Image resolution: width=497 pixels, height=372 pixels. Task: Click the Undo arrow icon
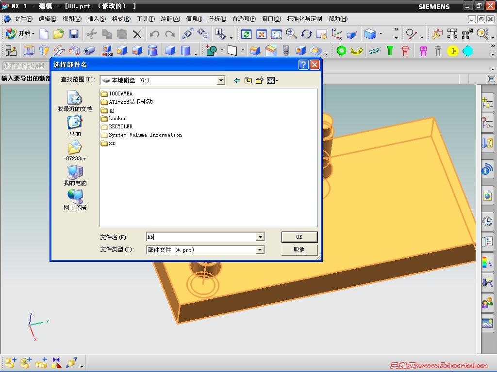pyautogui.click(x=155, y=34)
